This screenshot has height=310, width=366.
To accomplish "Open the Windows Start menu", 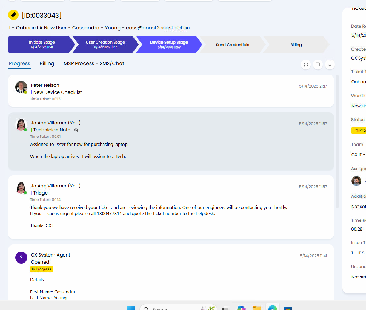I will point(131,308).
